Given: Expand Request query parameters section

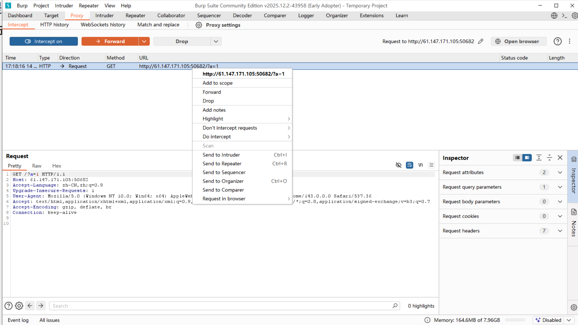Looking at the screenshot, I should [x=560, y=187].
